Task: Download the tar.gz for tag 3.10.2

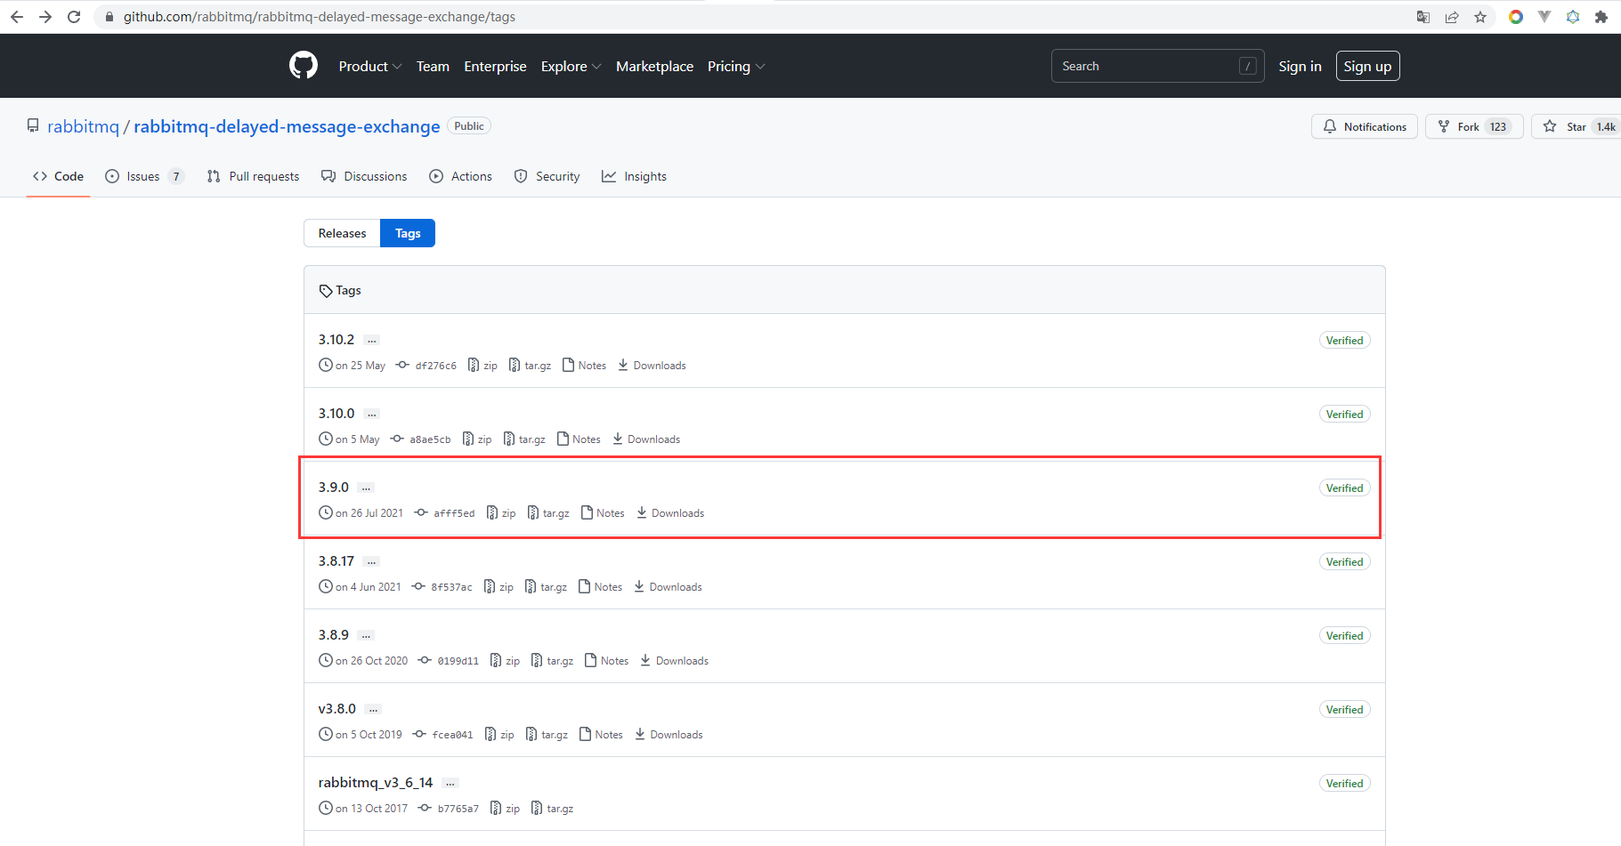Action: point(530,366)
